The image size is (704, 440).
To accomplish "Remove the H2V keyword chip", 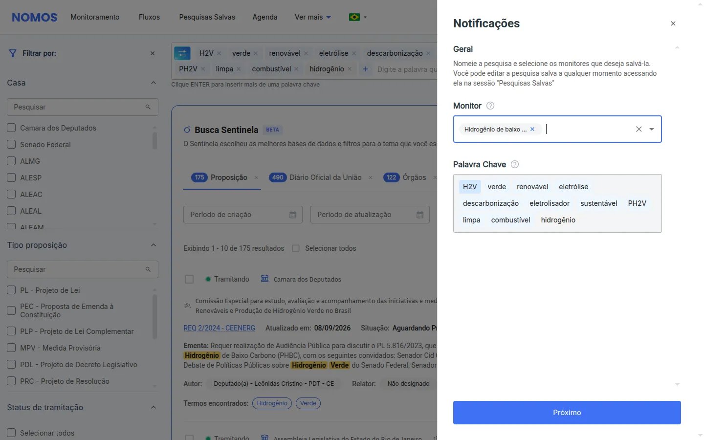I will (219, 53).
